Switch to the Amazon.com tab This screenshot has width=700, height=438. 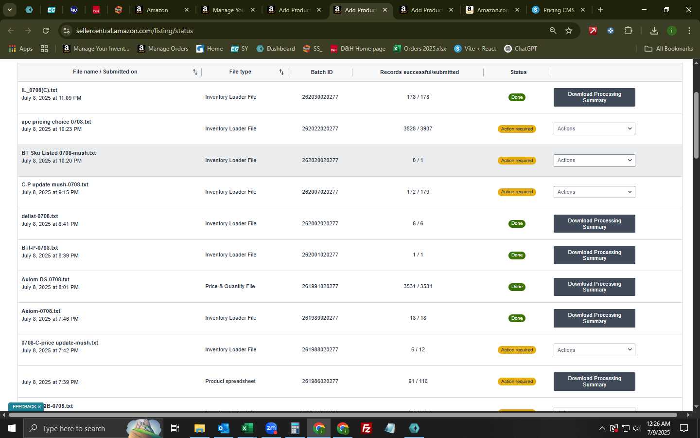pyautogui.click(x=492, y=10)
